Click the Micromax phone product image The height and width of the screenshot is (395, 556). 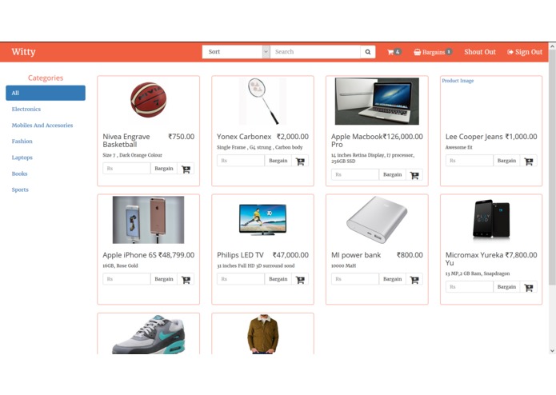pyautogui.click(x=491, y=219)
